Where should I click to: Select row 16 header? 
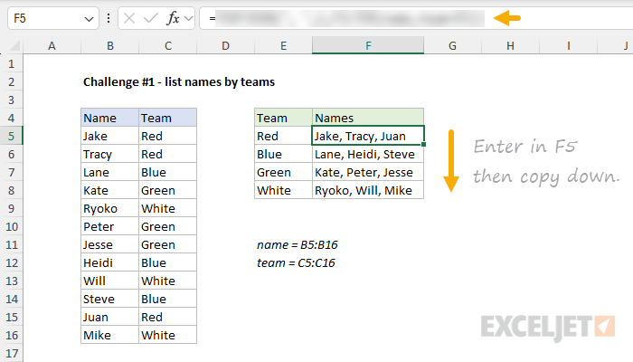coord(11,336)
